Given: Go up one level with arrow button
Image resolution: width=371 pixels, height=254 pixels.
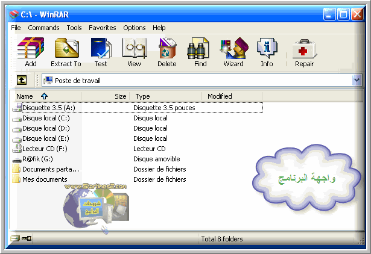Looking at the screenshot, I should (22, 80).
